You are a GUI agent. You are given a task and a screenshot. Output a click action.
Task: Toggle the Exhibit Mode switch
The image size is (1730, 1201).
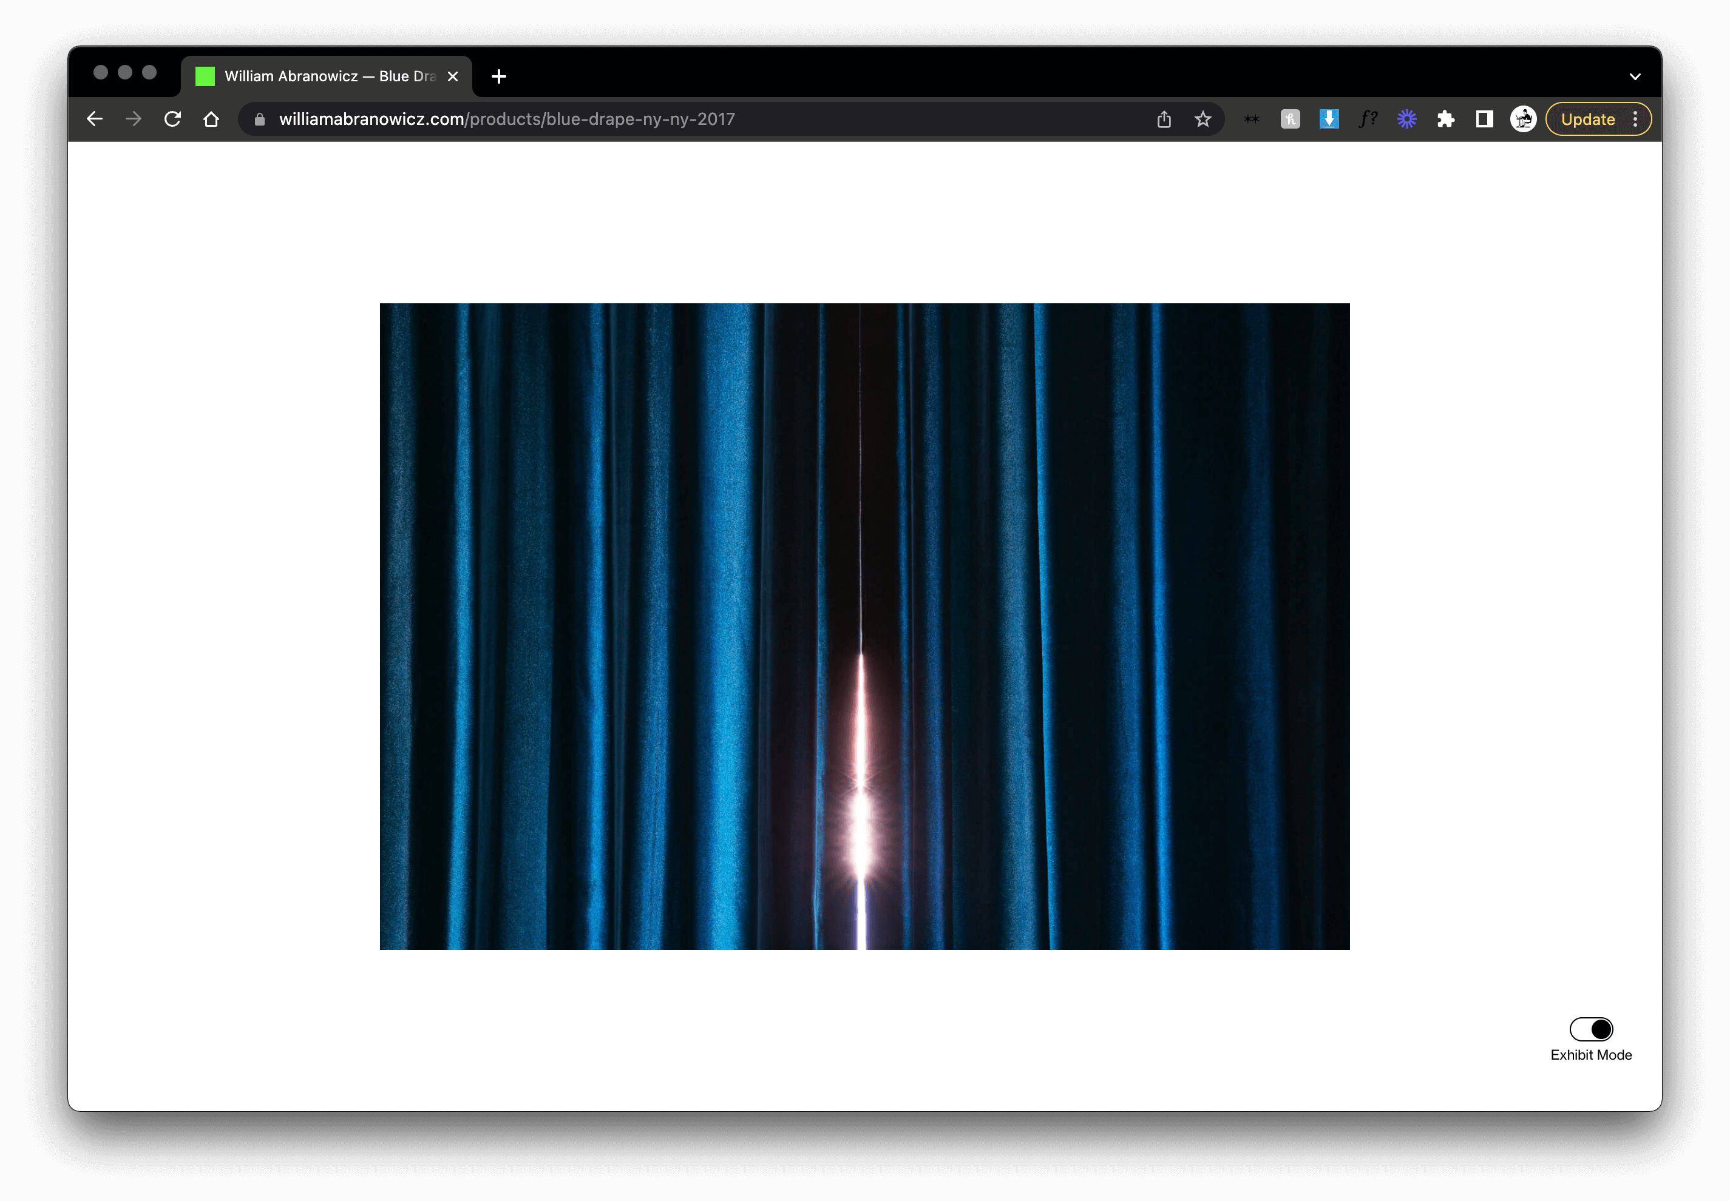[1590, 1029]
